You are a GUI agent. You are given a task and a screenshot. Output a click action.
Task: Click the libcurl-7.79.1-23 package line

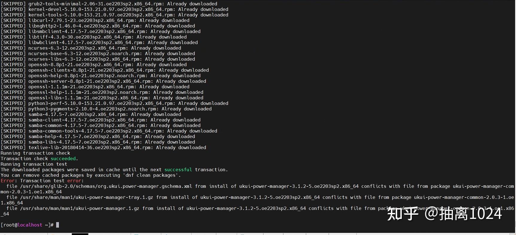pos(95,21)
